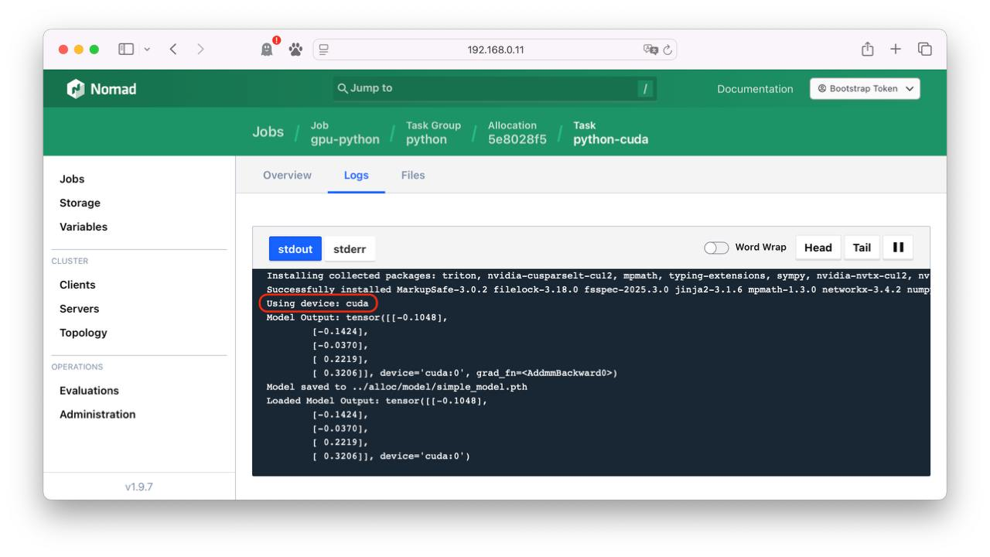Open a new tab with plus icon
Image resolution: width=990 pixels, height=557 pixels.
(896, 50)
